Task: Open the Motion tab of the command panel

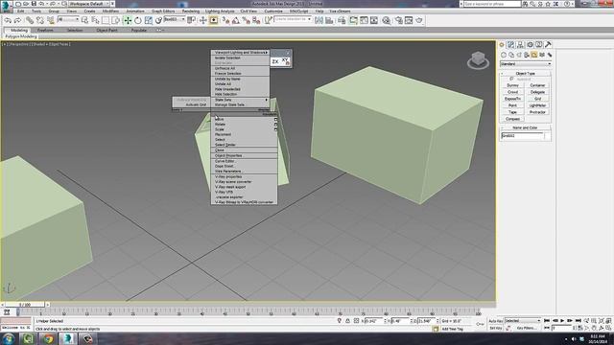Action: tap(530, 45)
